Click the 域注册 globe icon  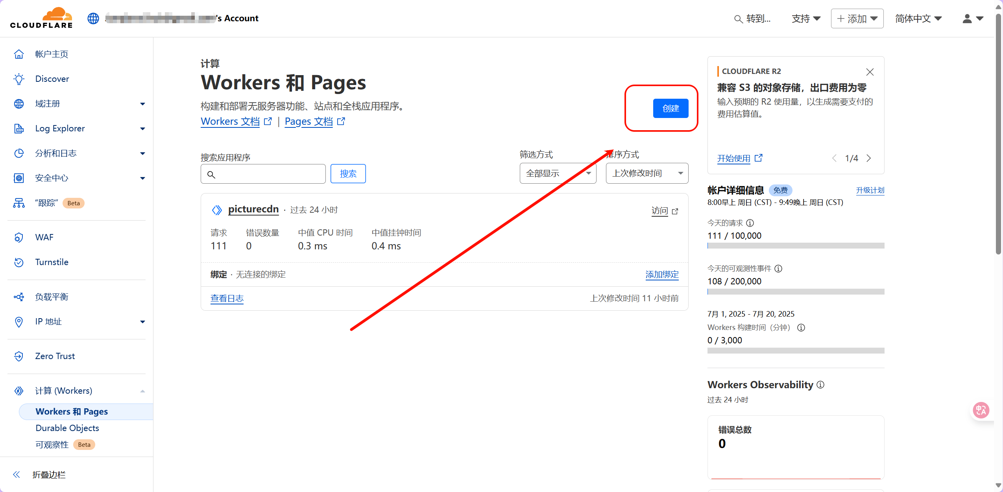19,104
